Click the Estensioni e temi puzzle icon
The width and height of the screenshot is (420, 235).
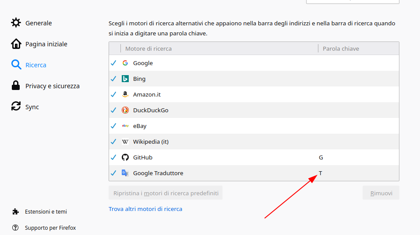coord(15,211)
